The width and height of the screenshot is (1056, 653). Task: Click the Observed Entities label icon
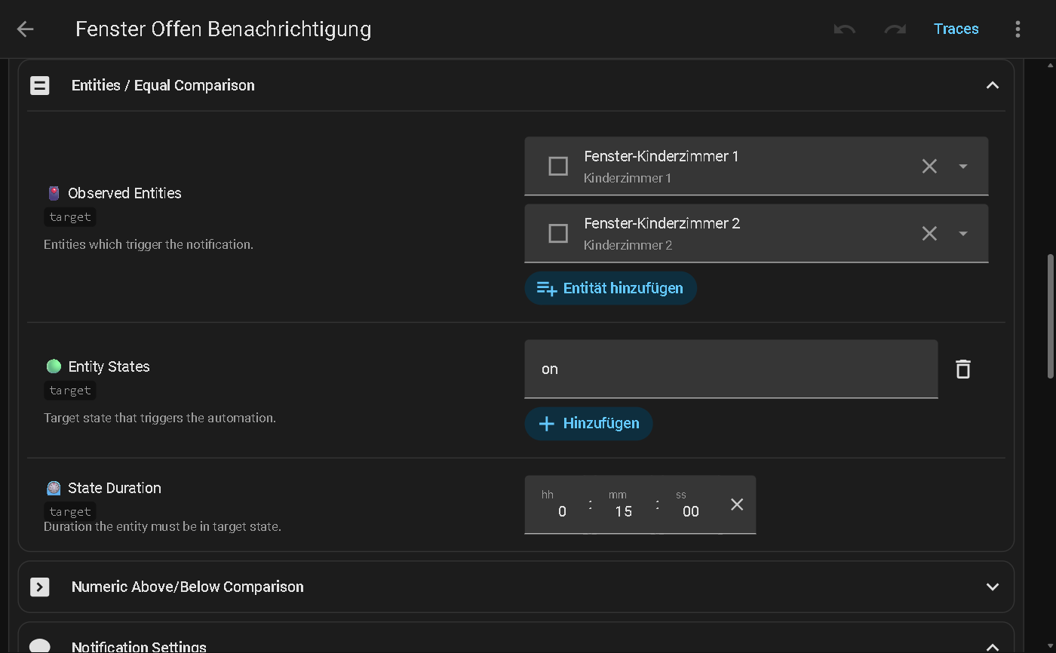[x=54, y=193]
